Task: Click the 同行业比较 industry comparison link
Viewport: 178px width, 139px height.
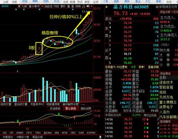Action: click(150, 115)
